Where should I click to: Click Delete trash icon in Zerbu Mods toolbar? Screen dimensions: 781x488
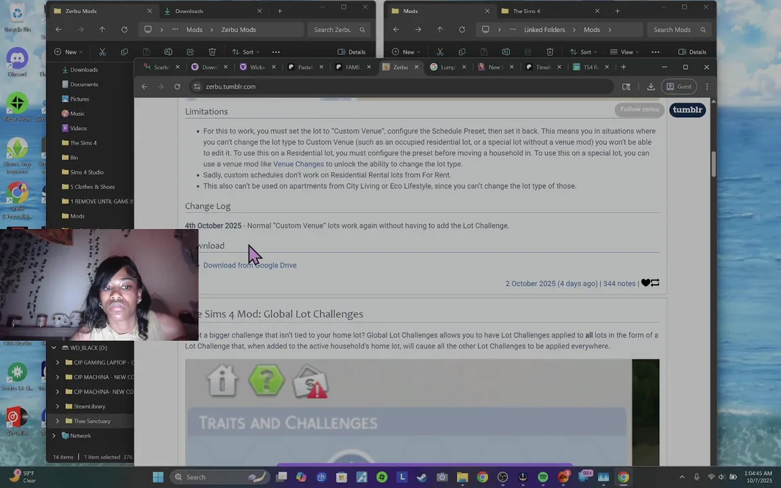click(212, 52)
